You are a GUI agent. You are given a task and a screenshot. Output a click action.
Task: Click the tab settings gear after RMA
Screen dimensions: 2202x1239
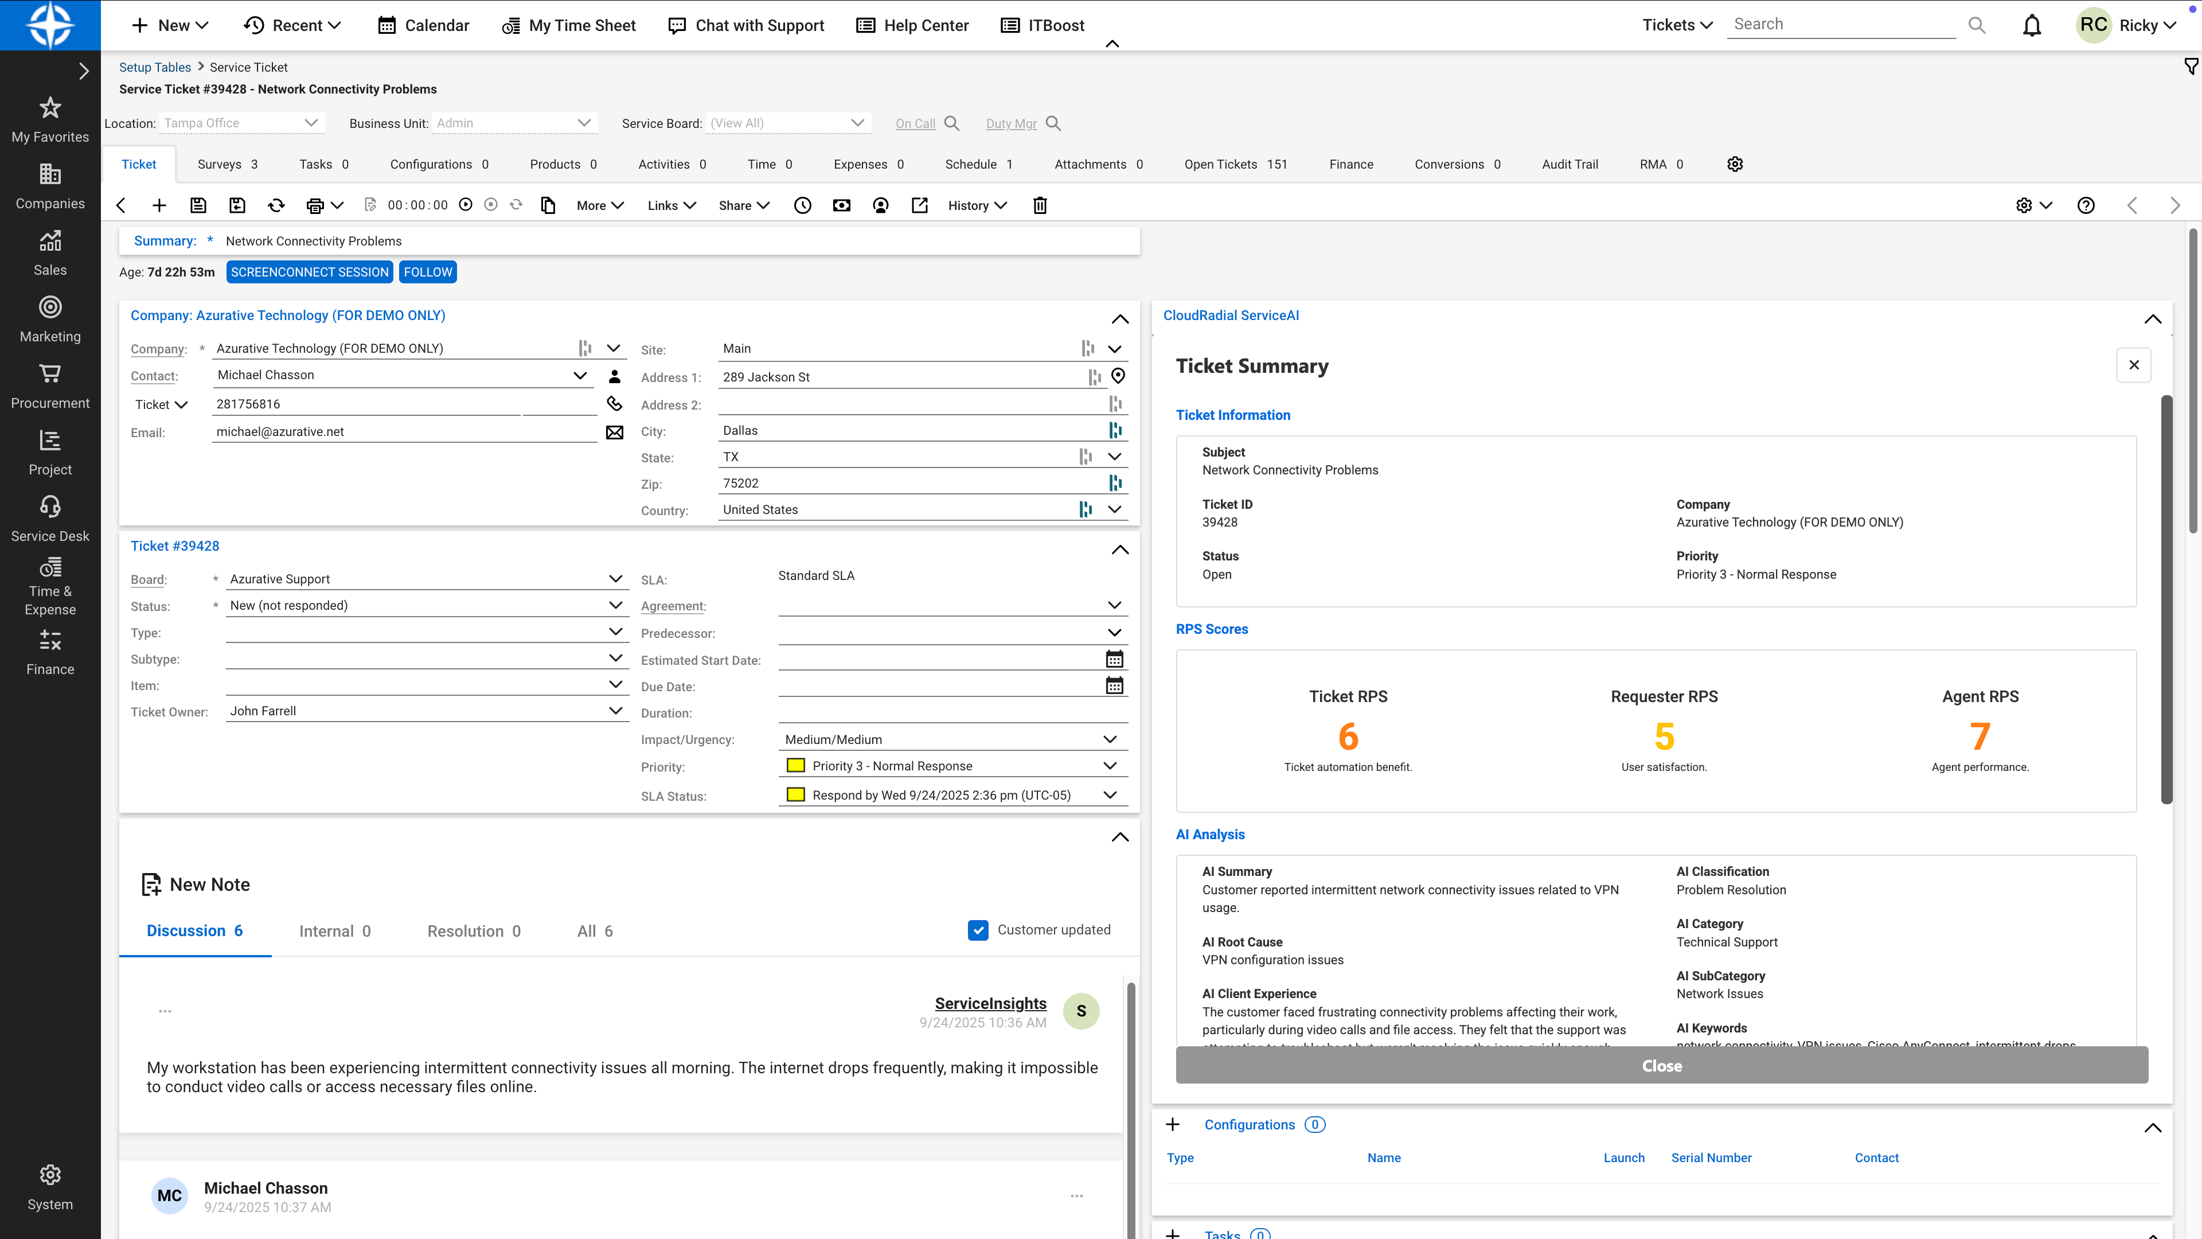coord(1735,164)
